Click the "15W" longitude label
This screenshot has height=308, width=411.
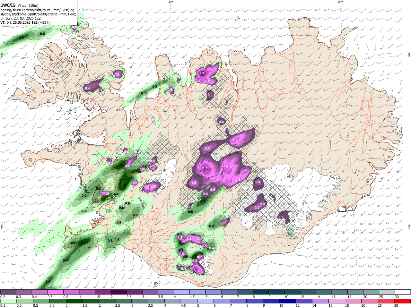pyautogui.click(x=340, y=2)
